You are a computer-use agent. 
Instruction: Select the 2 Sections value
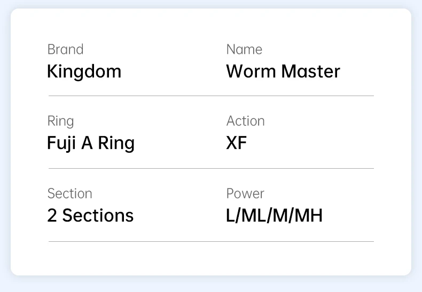pyautogui.click(x=90, y=216)
